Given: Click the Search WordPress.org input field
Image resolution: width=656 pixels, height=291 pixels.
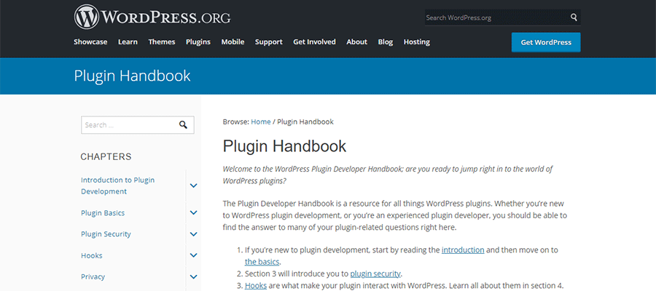Looking at the screenshot, I should coord(496,17).
